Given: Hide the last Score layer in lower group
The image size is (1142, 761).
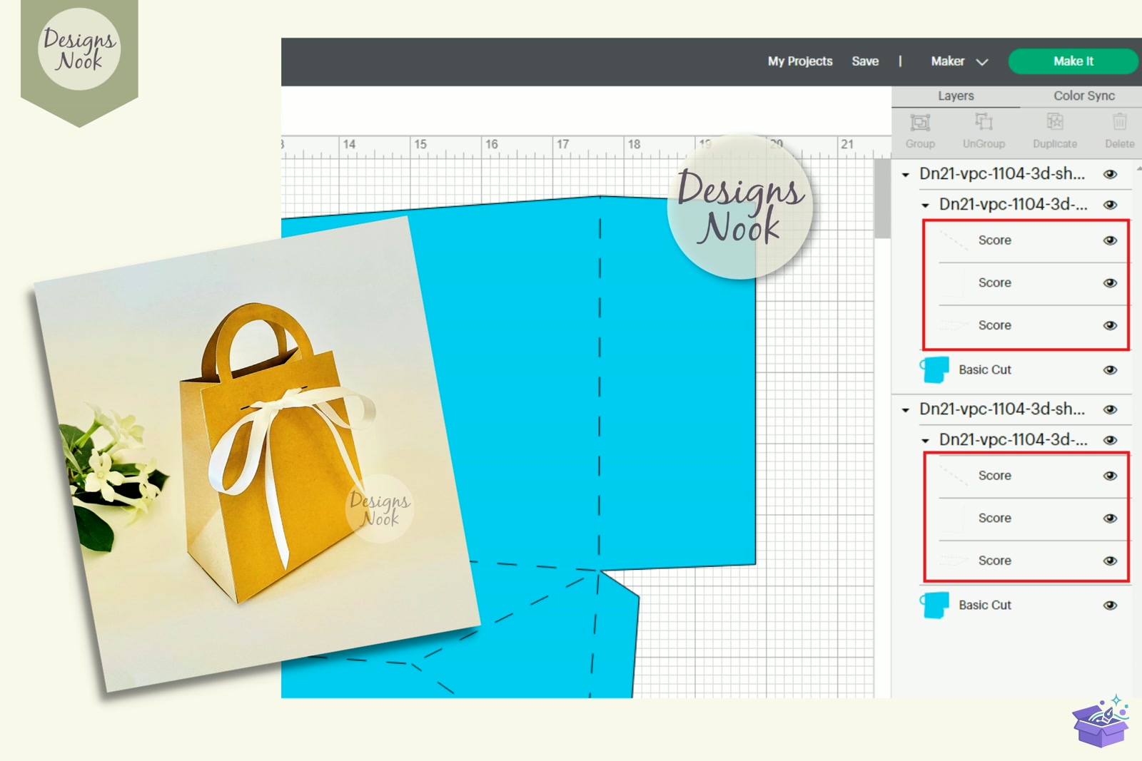Looking at the screenshot, I should [1110, 561].
